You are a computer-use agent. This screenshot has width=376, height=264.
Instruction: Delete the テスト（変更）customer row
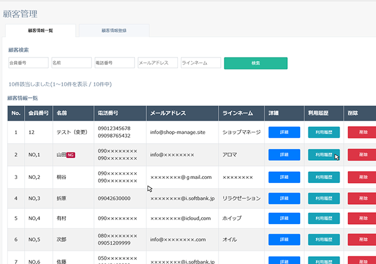tap(362, 132)
